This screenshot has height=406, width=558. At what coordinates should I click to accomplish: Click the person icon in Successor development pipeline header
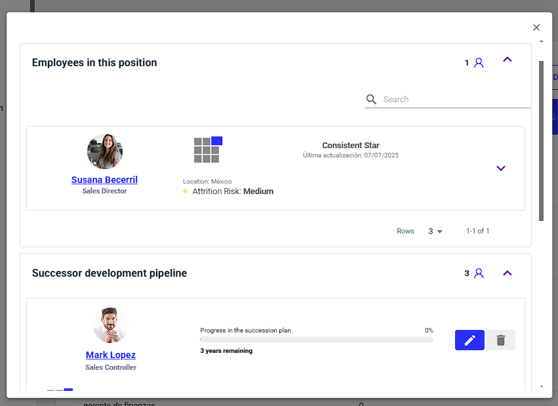(x=479, y=274)
